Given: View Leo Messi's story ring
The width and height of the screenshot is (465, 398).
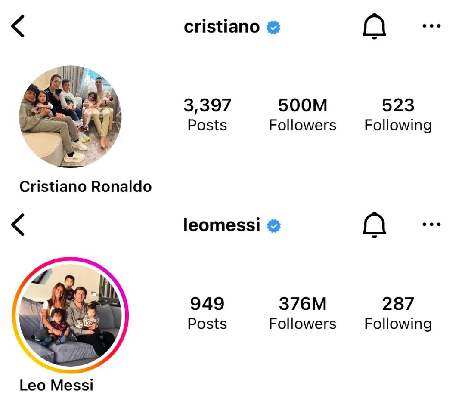Looking at the screenshot, I should point(70,315).
